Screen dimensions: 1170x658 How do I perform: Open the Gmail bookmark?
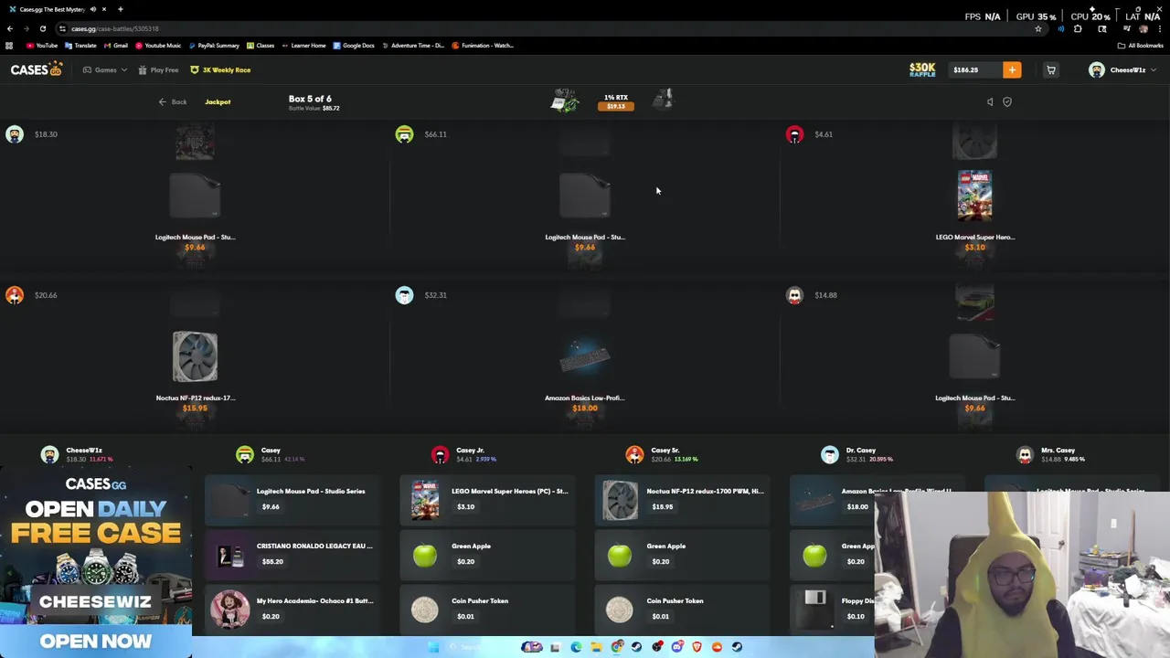point(115,45)
